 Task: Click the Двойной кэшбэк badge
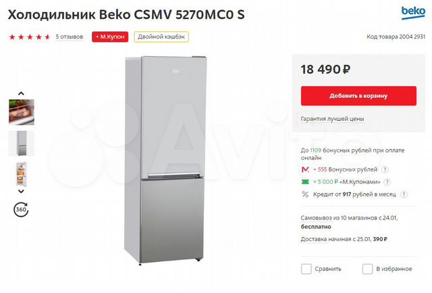161,36
